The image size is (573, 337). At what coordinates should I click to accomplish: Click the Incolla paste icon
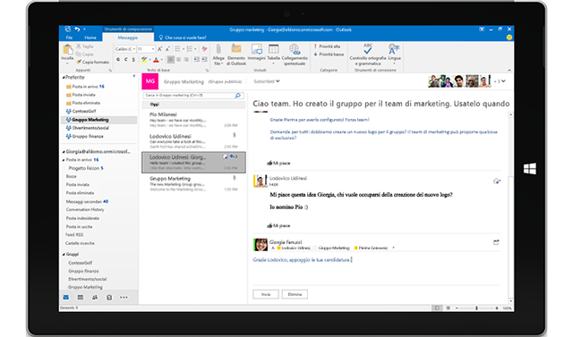[x=67, y=50]
